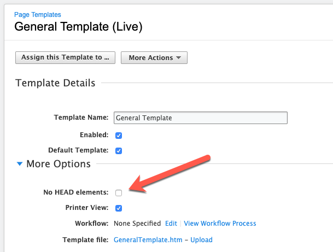333x252 pixels.
Task: Go back to Page Templates breadcrumb
Action: coord(38,15)
